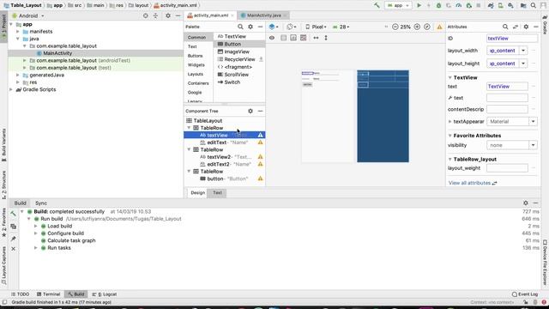Toggle the Structure side panel

pos(3,185)
